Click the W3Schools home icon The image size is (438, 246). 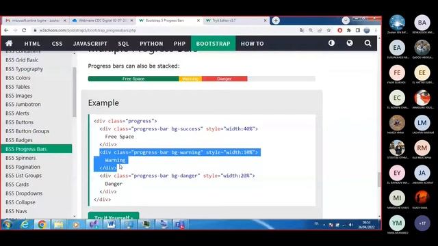(9, 43)
